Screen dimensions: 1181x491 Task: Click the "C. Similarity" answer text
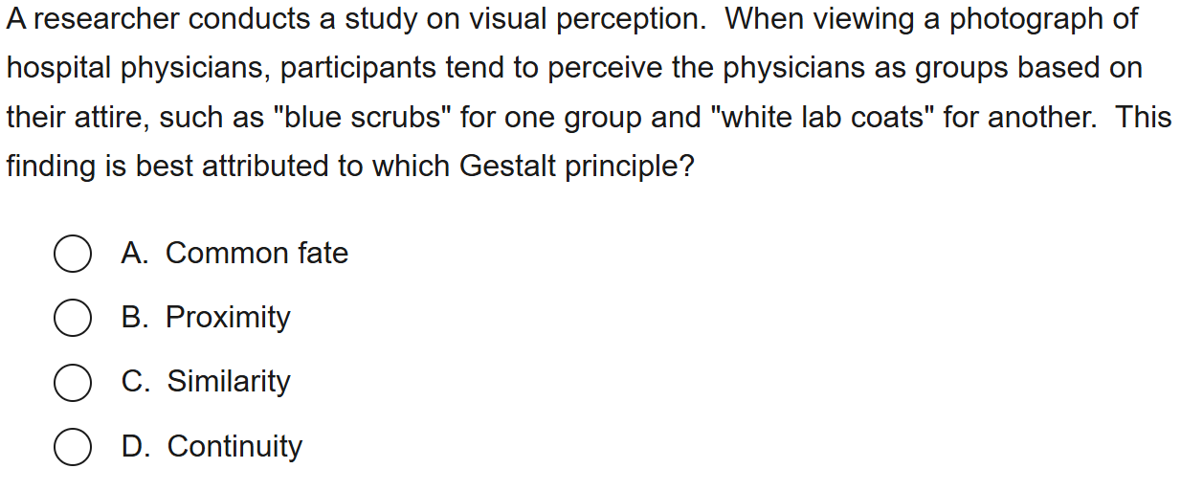(206, 382)
